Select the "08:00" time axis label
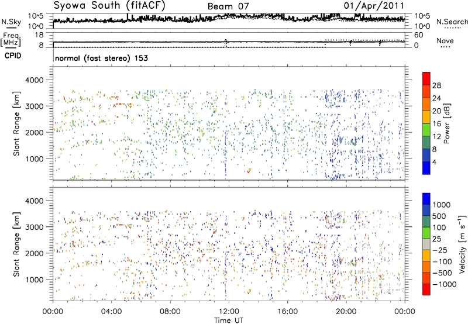The height and width of the screenshot is (324, 468). point(170,312)
